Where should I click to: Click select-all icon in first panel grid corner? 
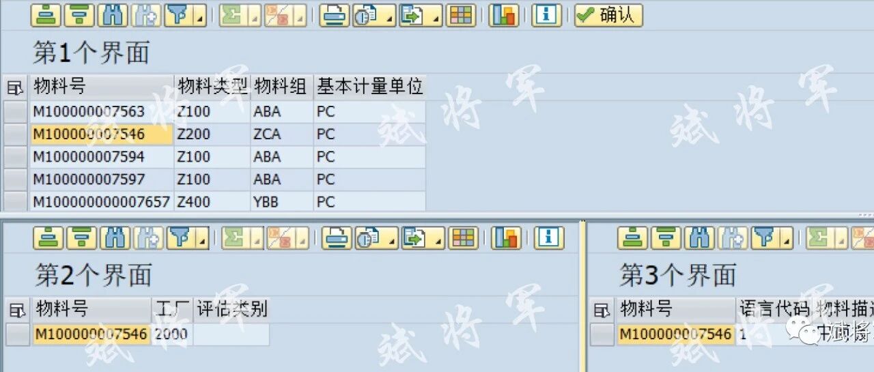click(14, 87)
